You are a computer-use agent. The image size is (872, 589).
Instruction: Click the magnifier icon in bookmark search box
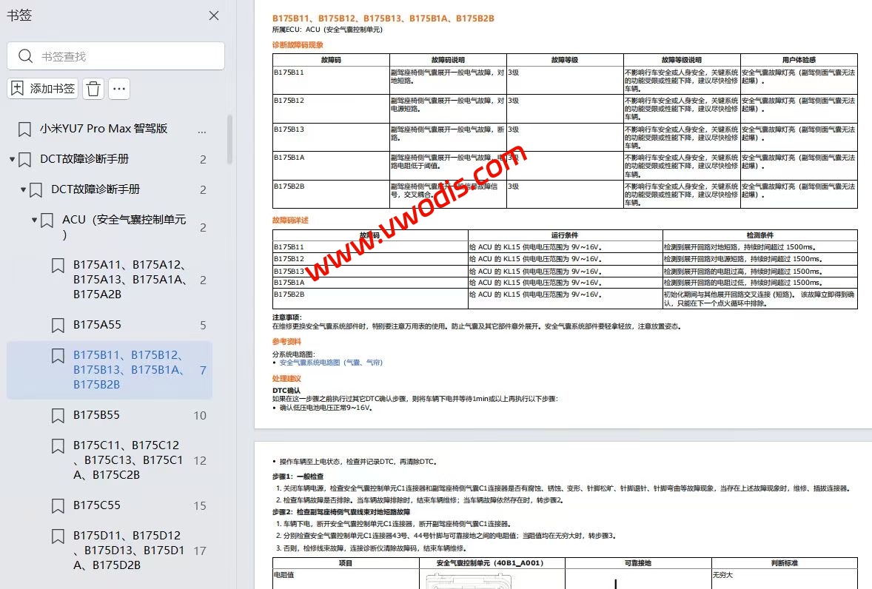click(24, 55)
